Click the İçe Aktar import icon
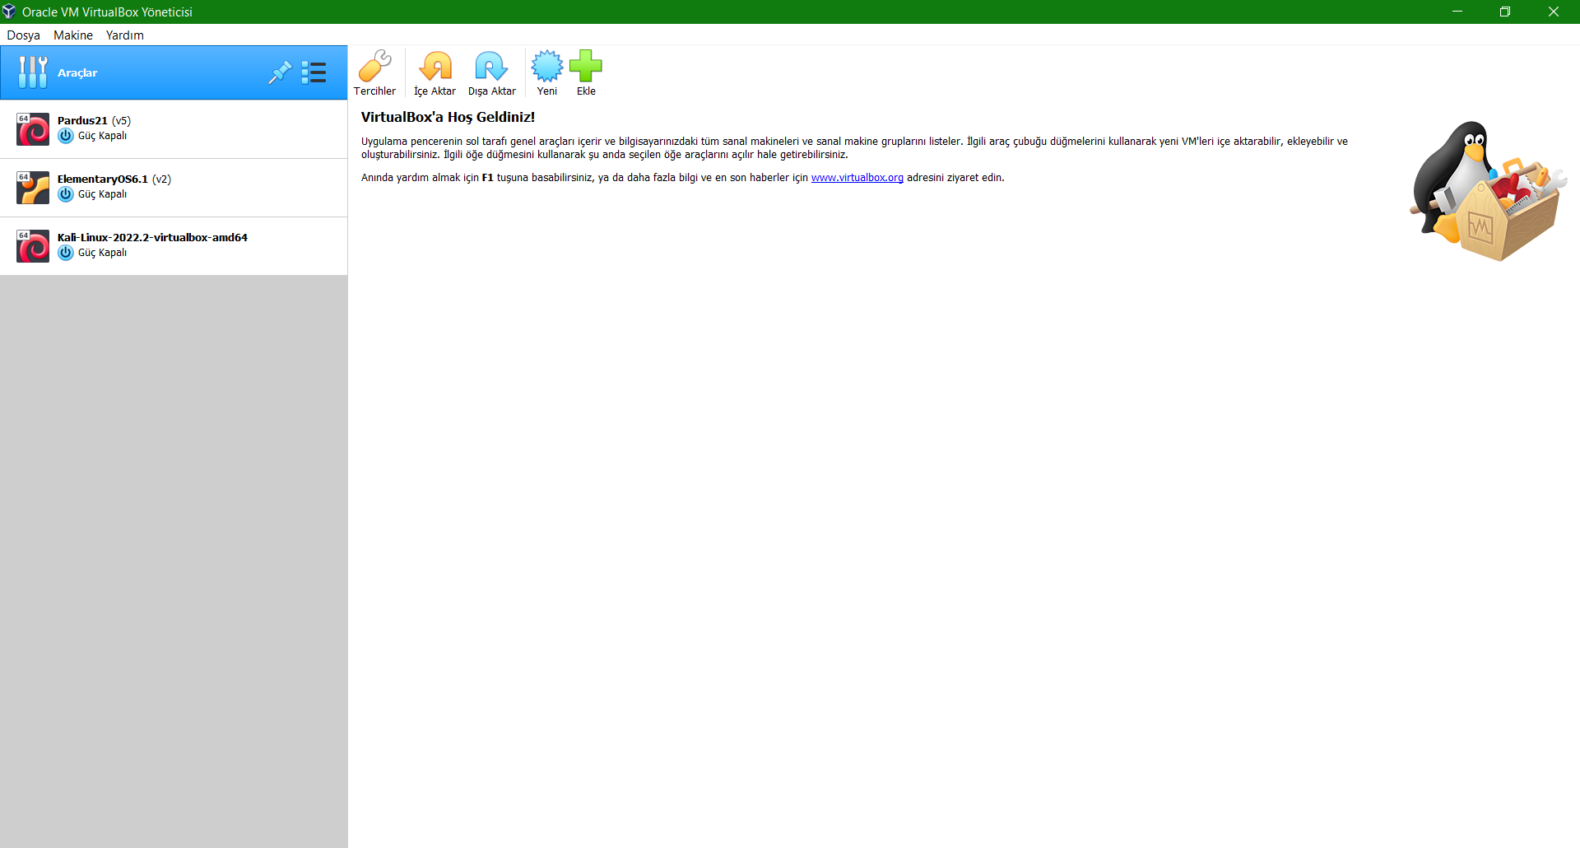The image size is (1580, 848). click(435, 67)
